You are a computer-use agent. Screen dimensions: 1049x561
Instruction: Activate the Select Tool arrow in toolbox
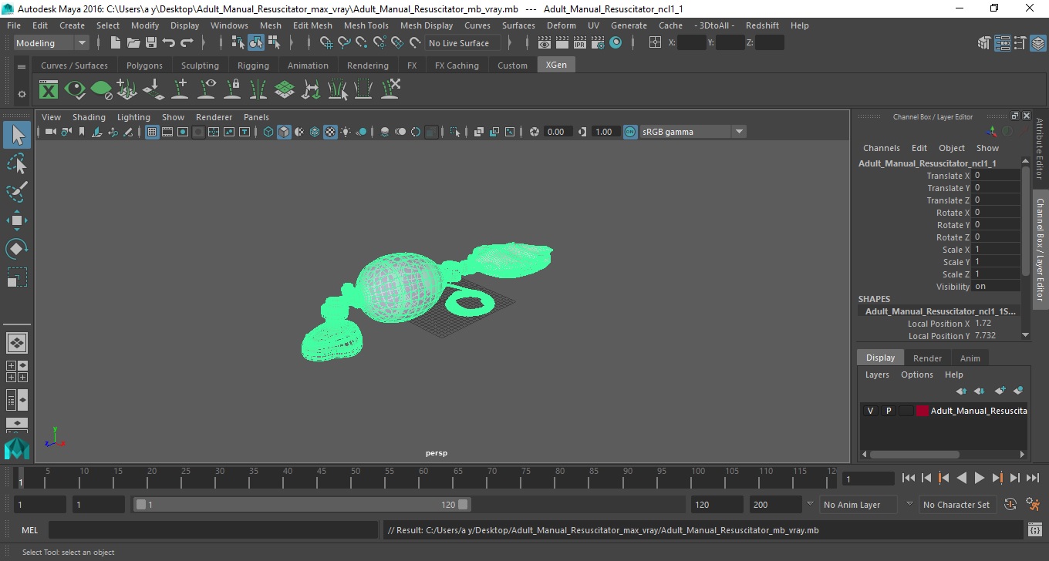(x=17, y=136)
